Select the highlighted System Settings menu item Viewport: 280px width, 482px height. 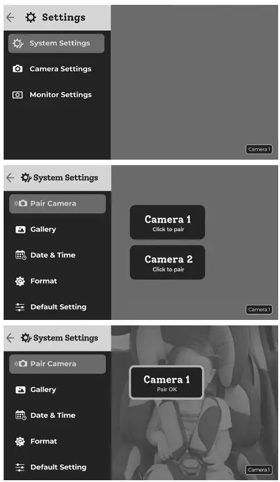56,44
